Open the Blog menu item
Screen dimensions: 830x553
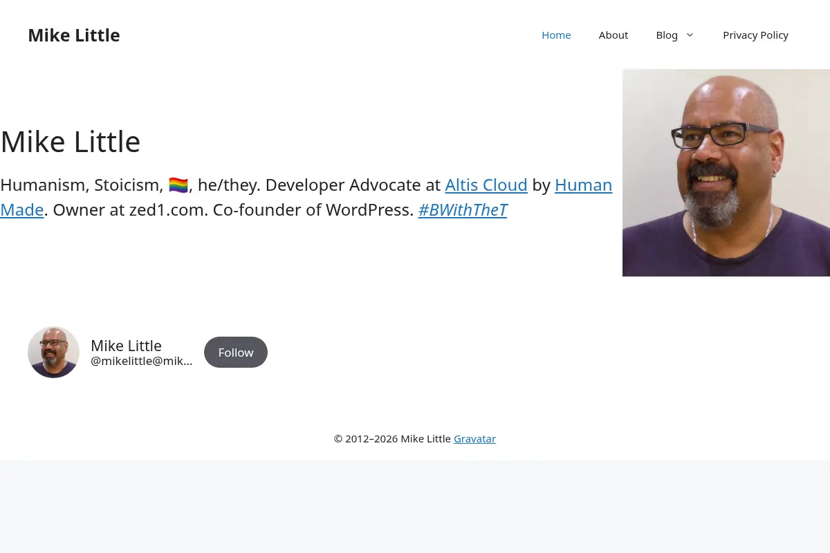pyautogui.click(x=667, y=35)
